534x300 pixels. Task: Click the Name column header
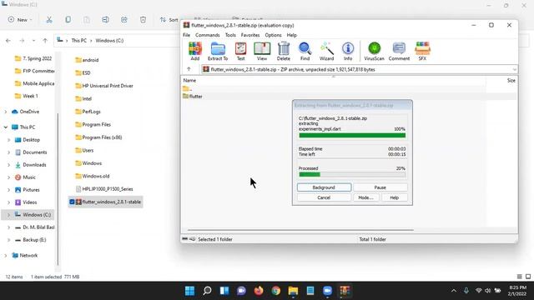pyautogui.click(x=189, y=80)
